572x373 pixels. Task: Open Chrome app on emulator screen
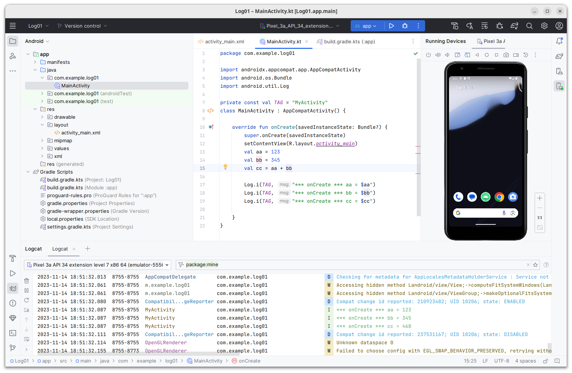click(x=499, y=197)
